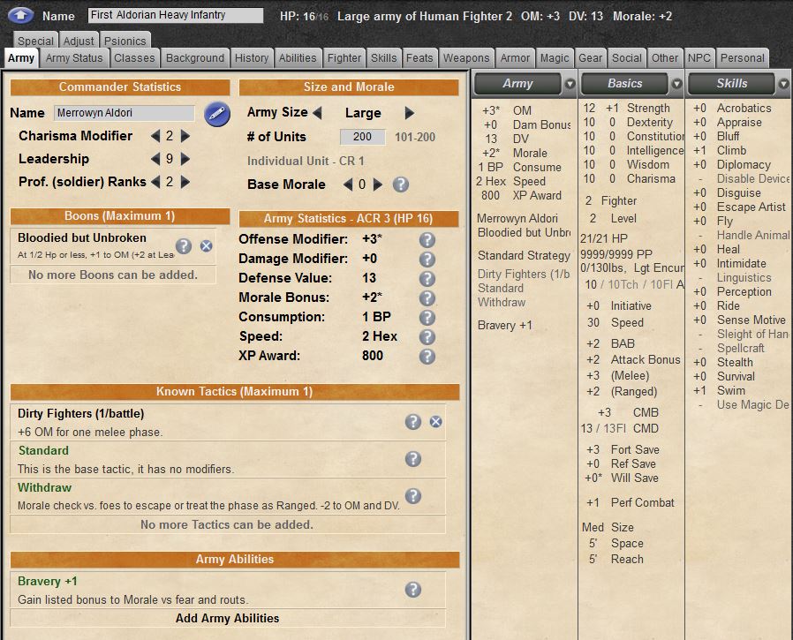Open help for Bloodied but Unbroken boon
Image resolution: width=793 pixels, height=640 pixels.
(x=184, y=246)
